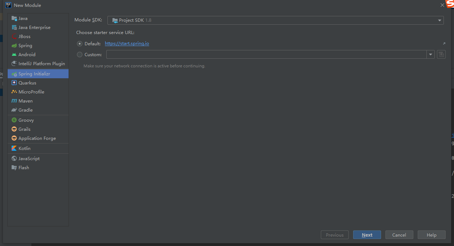The height and width of the screenshot is (246, 454).
Task: Click the Kotlin logo icon
Action: pyautogui.click(x=14, y=149)
